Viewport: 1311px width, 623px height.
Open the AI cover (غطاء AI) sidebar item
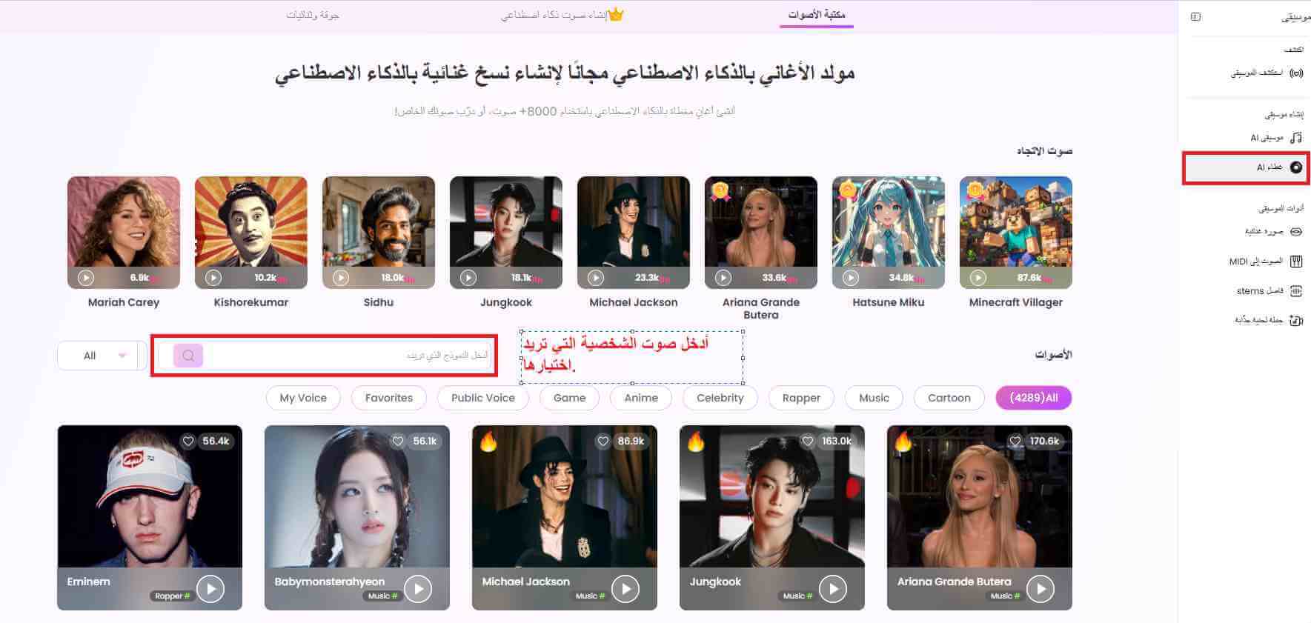1247,167
